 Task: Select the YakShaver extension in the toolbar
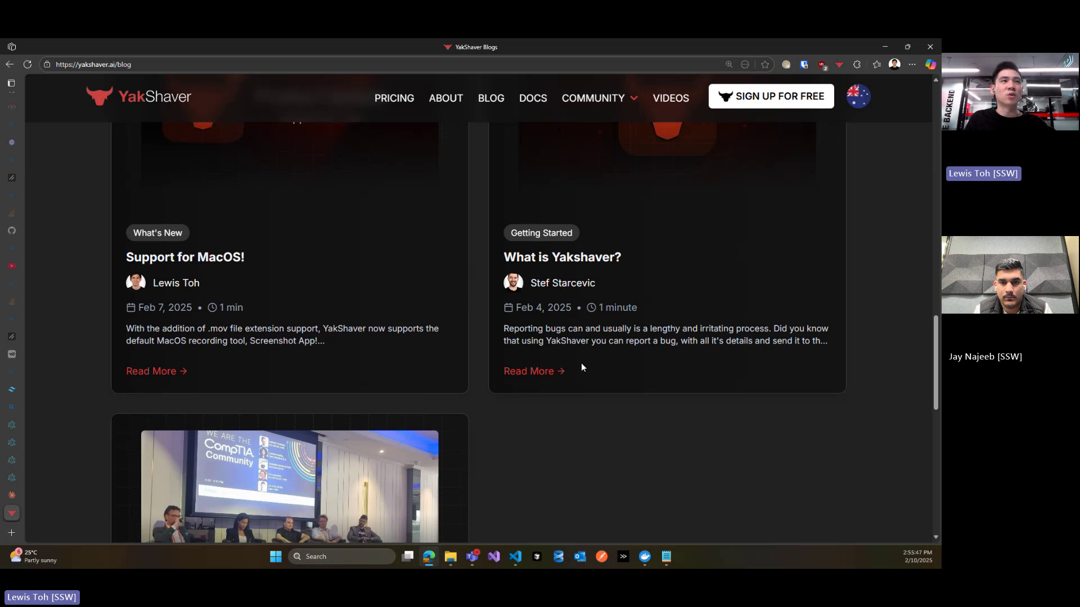pyautogui.click(x=839, y=64)
